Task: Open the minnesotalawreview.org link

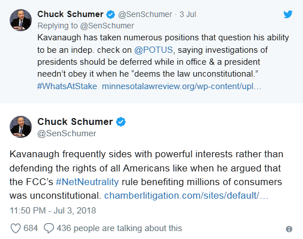Action: pos(181,86)
